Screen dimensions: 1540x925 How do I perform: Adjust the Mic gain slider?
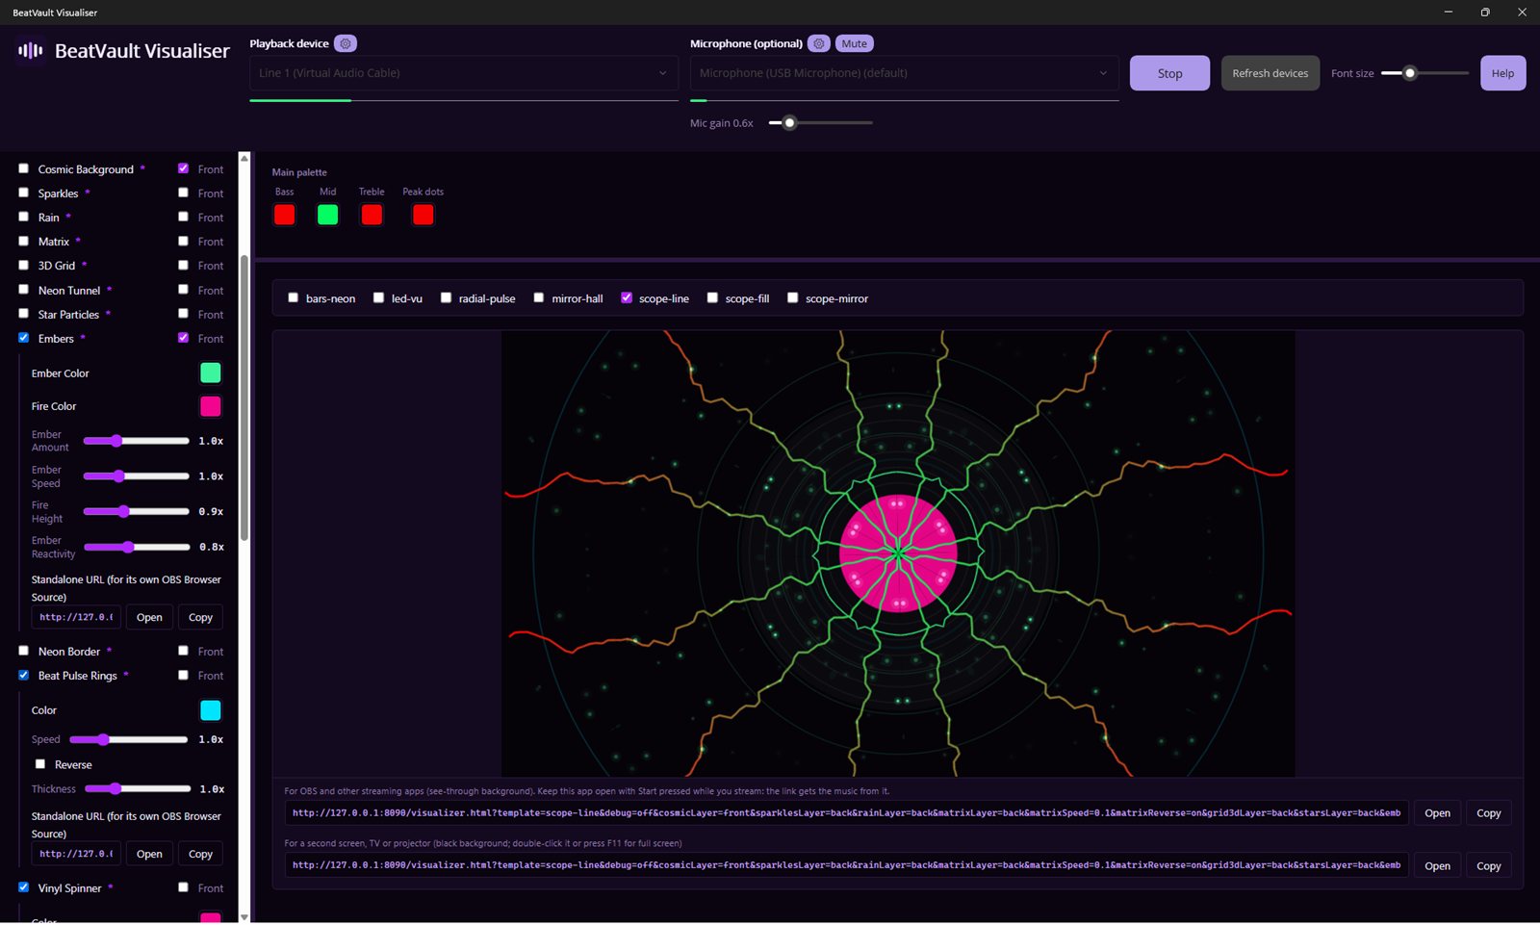[821, 123]
